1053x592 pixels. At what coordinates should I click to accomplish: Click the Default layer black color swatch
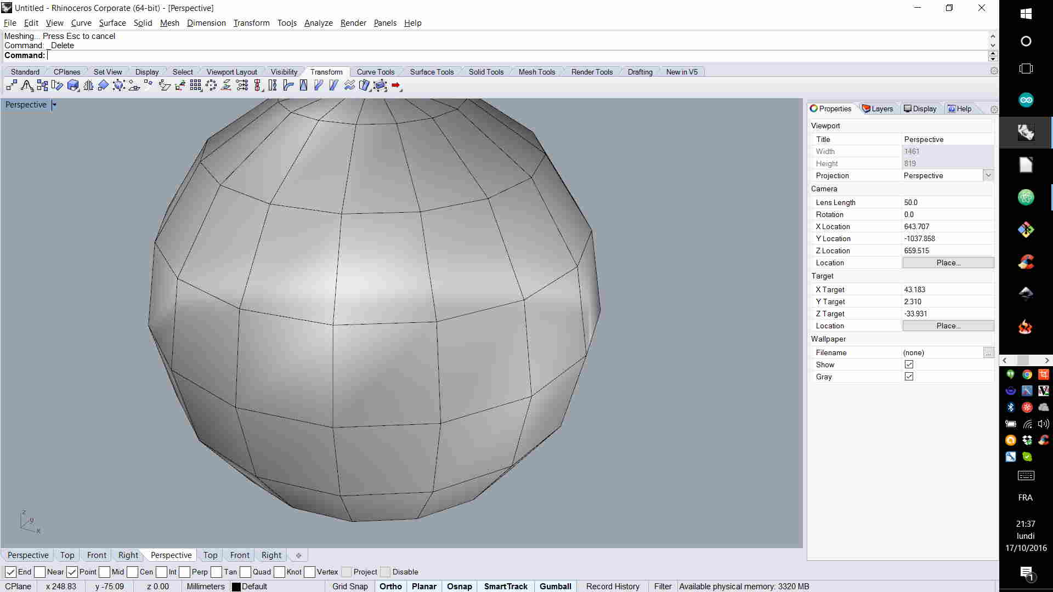236,587
